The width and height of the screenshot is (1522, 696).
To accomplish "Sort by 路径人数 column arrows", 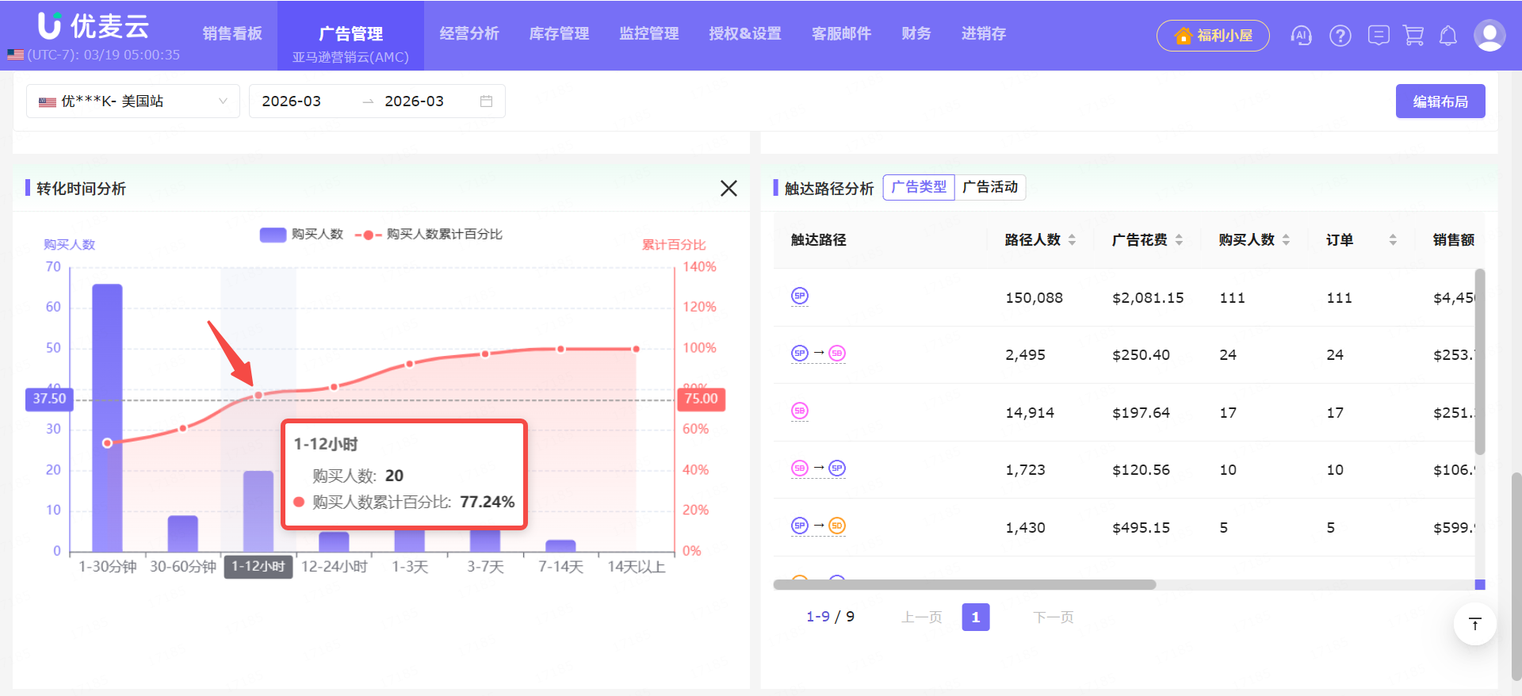I will (1072, 239).
